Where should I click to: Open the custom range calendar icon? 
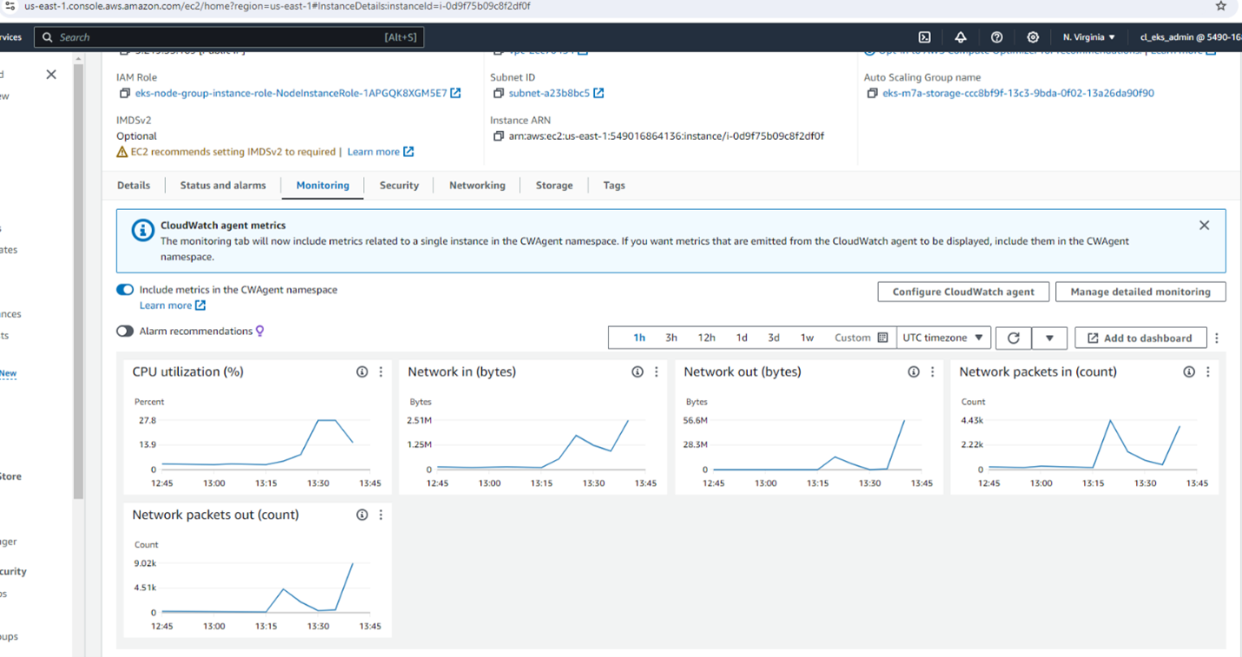(882, 338)
